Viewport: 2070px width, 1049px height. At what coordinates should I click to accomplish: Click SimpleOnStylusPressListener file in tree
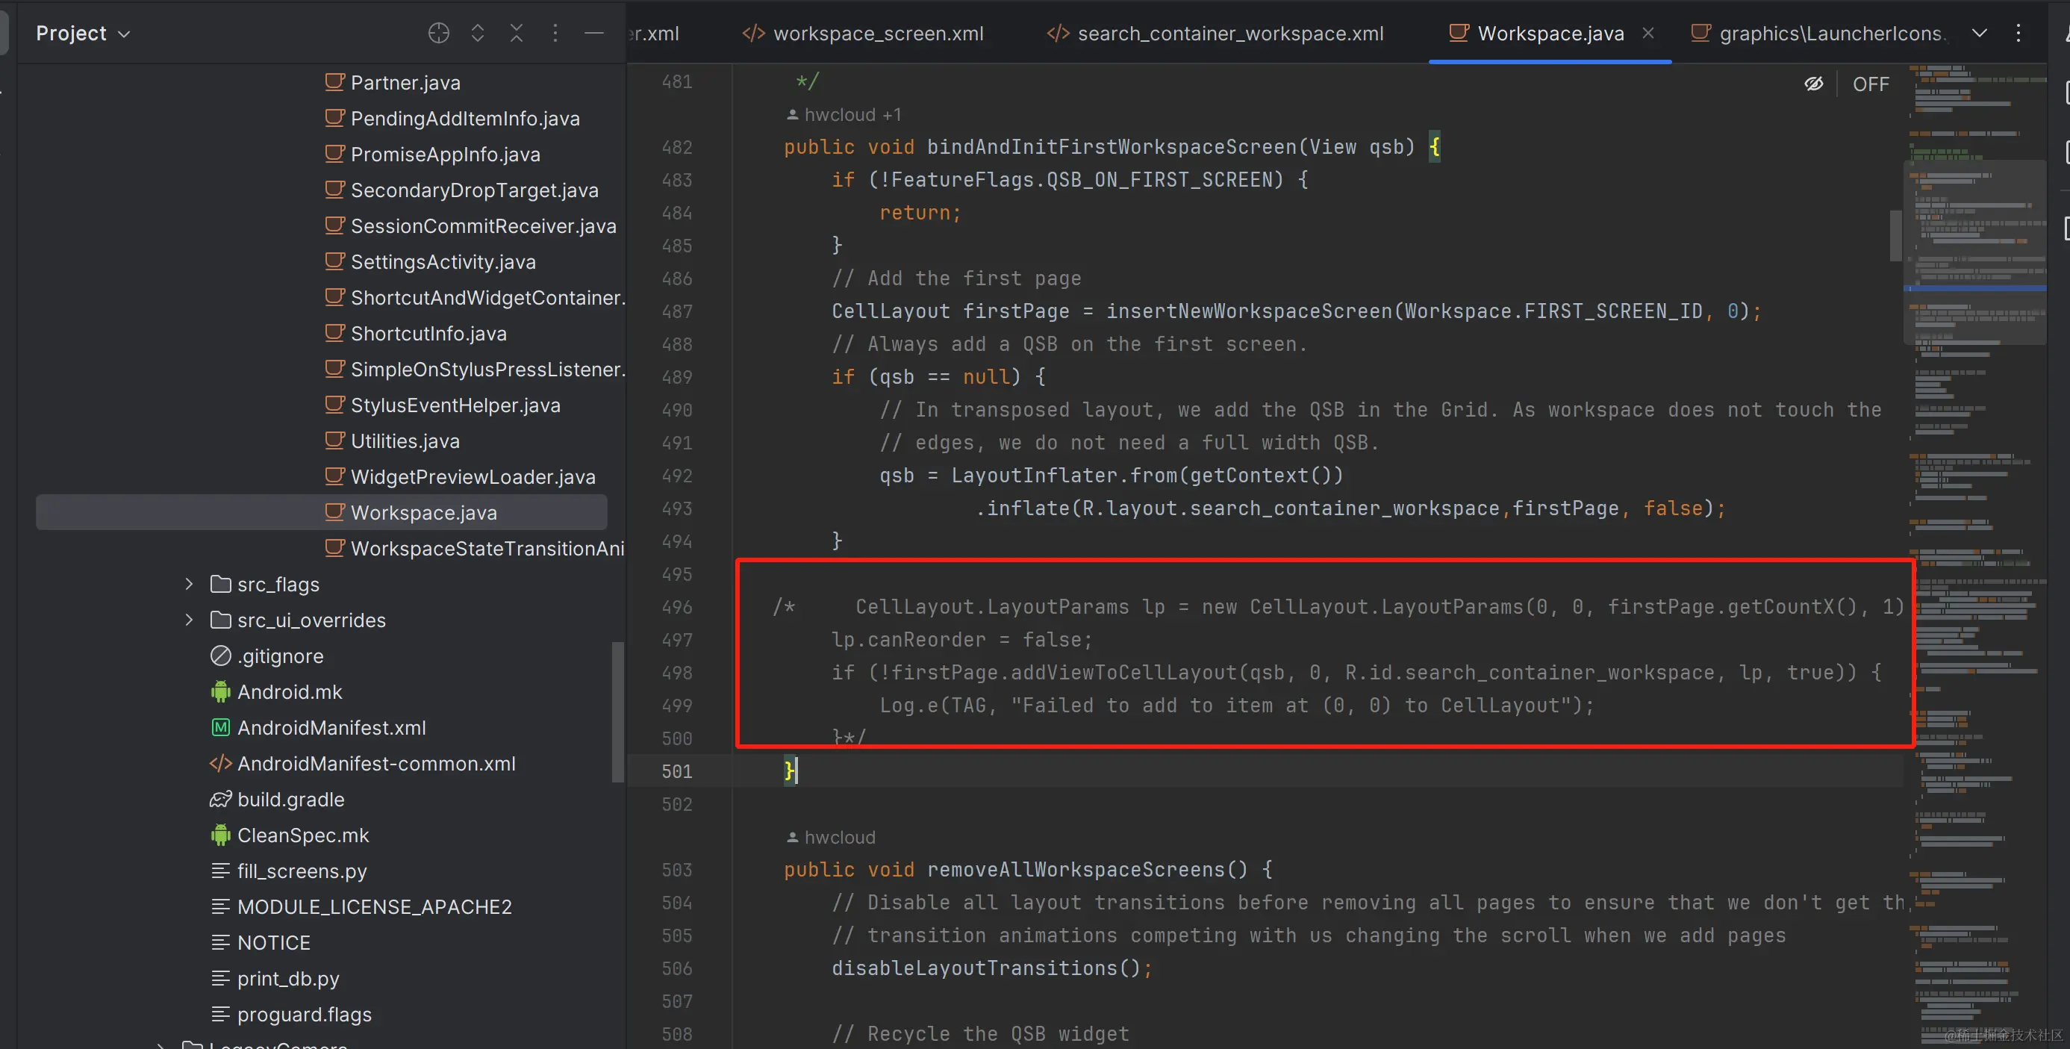click(474, 369)
